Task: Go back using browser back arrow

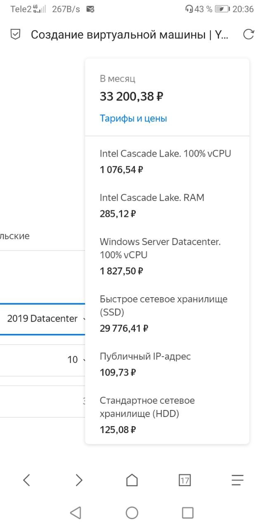Action: pos(27,480)
